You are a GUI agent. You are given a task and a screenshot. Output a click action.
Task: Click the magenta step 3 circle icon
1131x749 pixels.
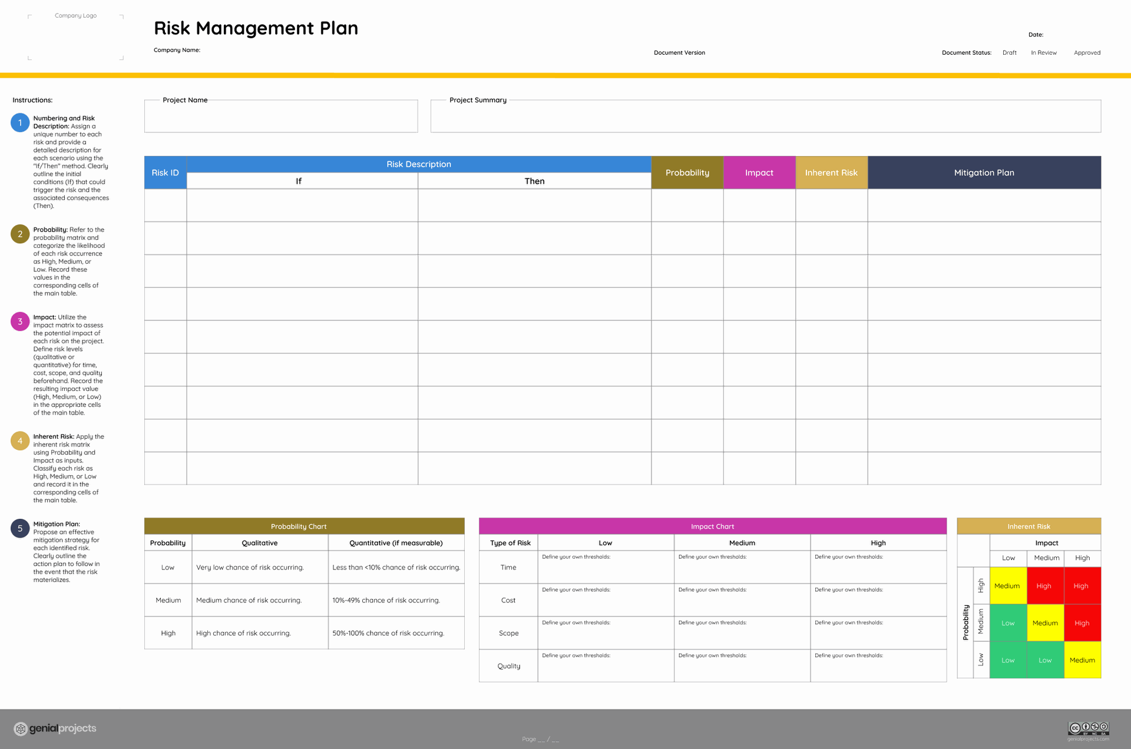(20, 322)
